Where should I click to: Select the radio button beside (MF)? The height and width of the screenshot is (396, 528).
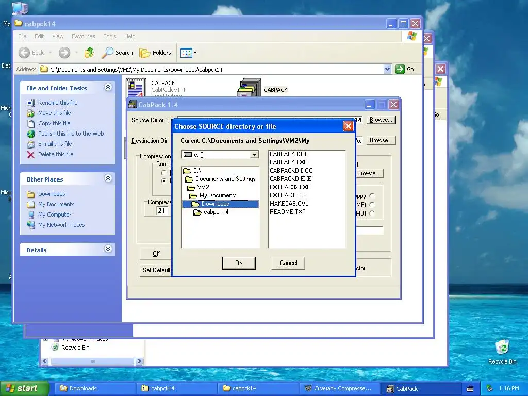click(372, 204)
